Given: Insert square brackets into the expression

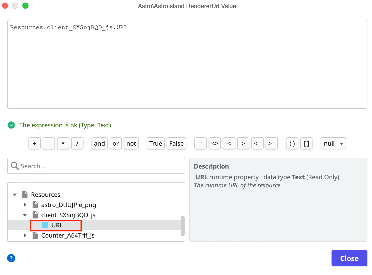Looking at the screenshot, I should 306,143.
